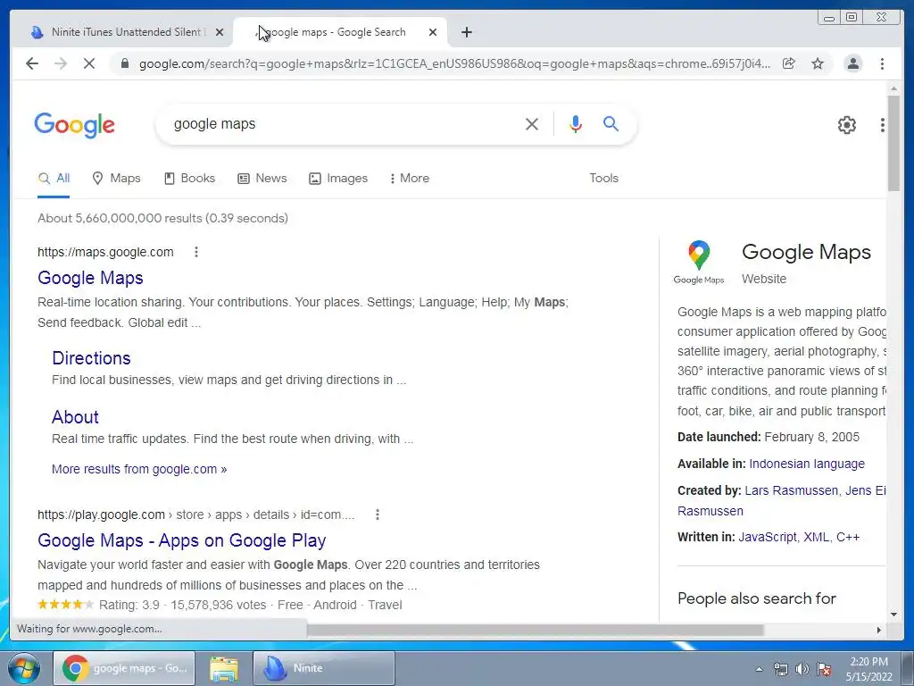Screen dimensions: 914x686
Task: Open Google Maps - Apps on Google Play
Action: [182, 540]
